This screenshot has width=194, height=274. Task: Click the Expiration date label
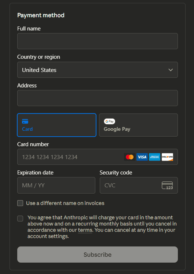click(x=35, y=173)
